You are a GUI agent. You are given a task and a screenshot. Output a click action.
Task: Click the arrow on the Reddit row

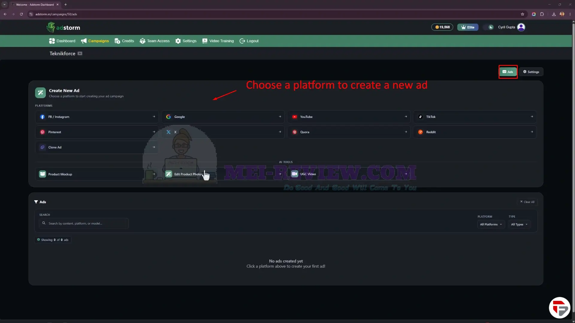tap(532, 132)
